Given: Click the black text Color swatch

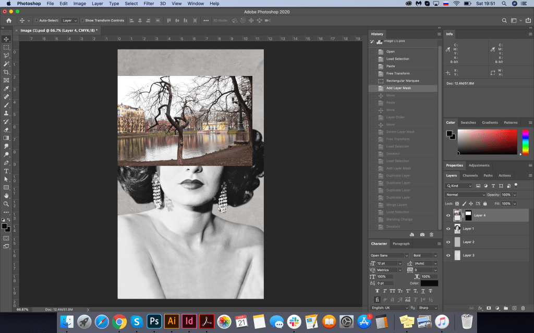Looking at the screenshot, I should (429, 283).
